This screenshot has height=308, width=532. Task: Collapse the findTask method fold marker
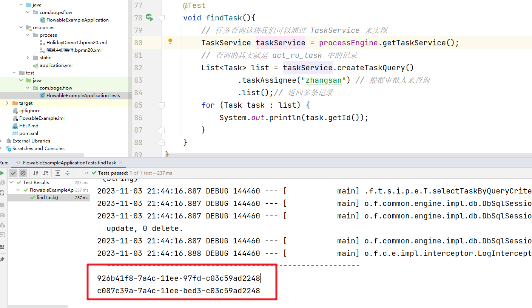click(x=162, y=18)
